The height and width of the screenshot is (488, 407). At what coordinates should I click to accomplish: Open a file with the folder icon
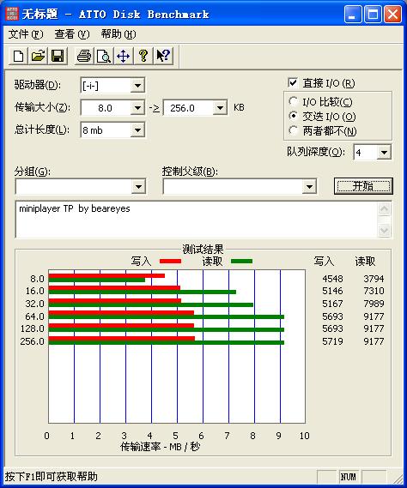tap(38, 56)
